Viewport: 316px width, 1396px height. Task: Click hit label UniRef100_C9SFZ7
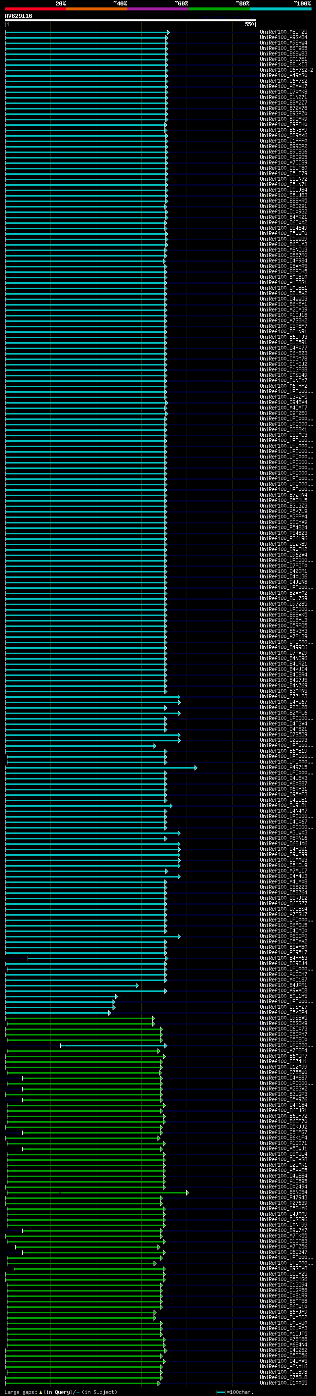click(283, 1007)
